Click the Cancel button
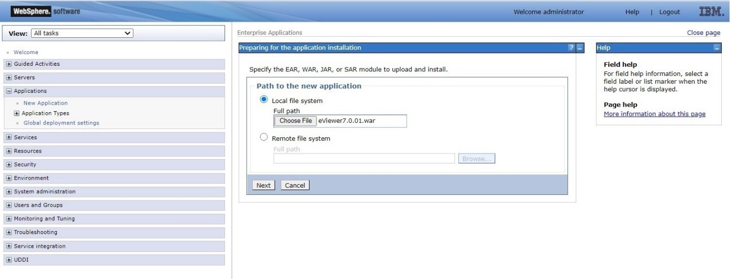 tap(295, 185)
